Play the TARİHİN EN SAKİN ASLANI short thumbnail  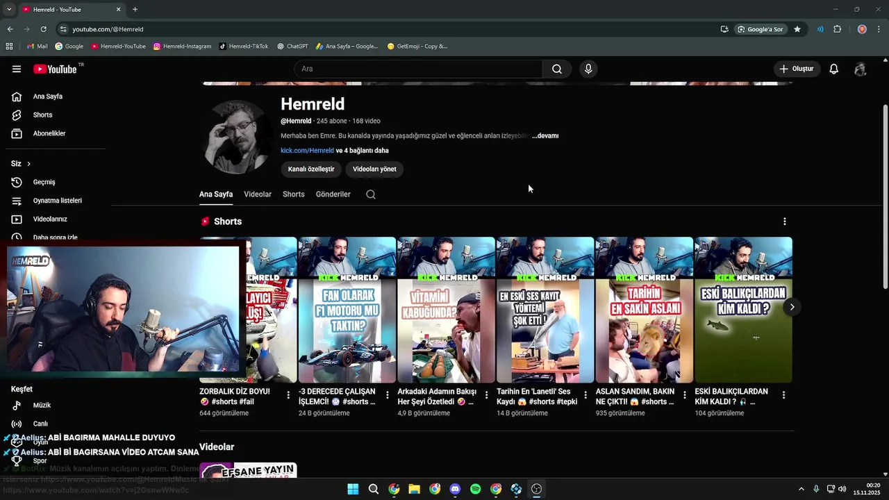click(x=644, y=310)
